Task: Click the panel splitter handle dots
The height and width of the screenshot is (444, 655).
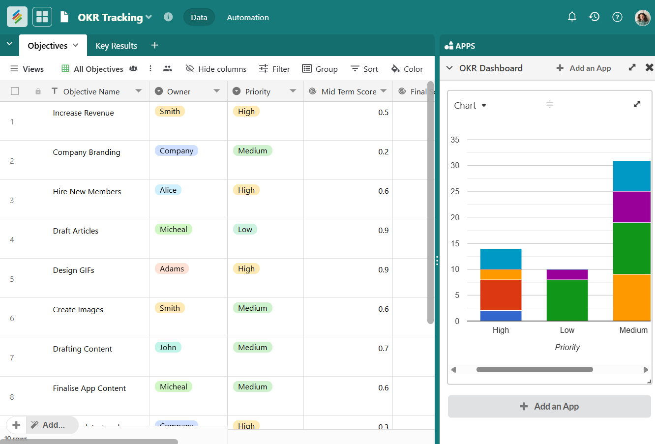Action: [x=437, y=261]
